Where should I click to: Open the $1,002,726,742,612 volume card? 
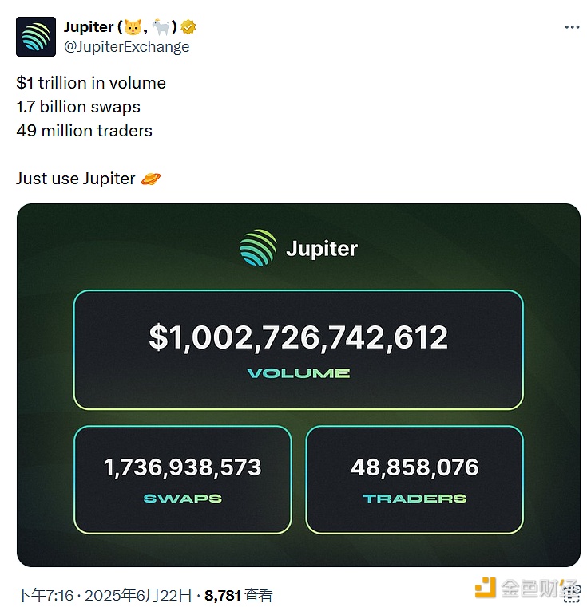coord(298,349)
